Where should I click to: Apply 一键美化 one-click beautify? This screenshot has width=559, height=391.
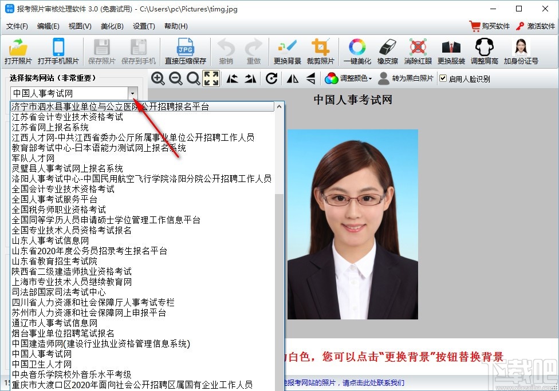357,52
